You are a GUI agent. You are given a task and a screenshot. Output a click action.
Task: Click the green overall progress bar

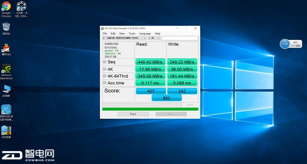150,109
